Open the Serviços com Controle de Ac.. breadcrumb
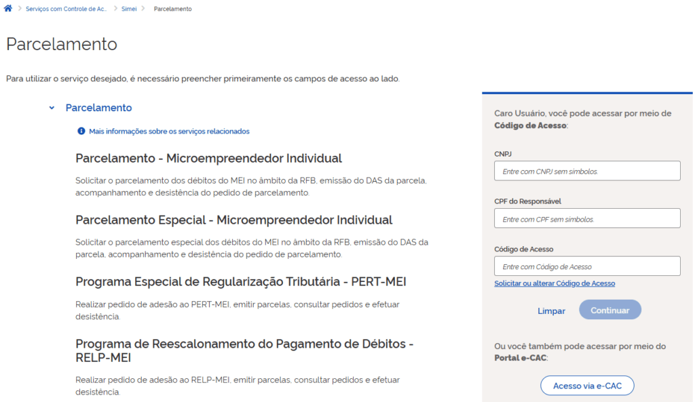The height and width of the screenshot is (402, 695). pyautogui.click(x=66, y=9)
